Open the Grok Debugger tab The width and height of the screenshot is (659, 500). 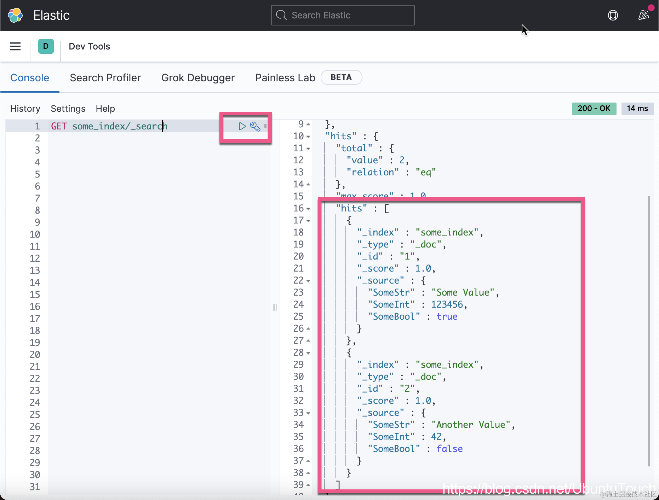click(198, 78)
